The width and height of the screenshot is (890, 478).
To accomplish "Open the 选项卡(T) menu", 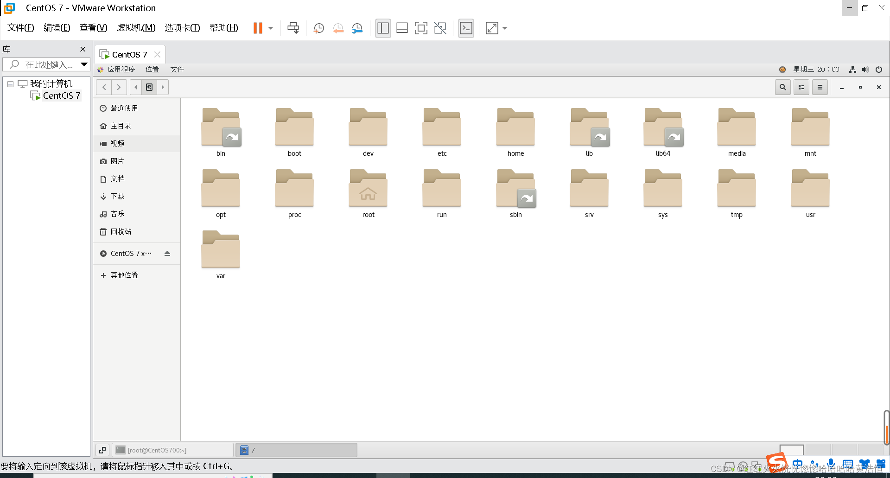I will coord(182,28).
